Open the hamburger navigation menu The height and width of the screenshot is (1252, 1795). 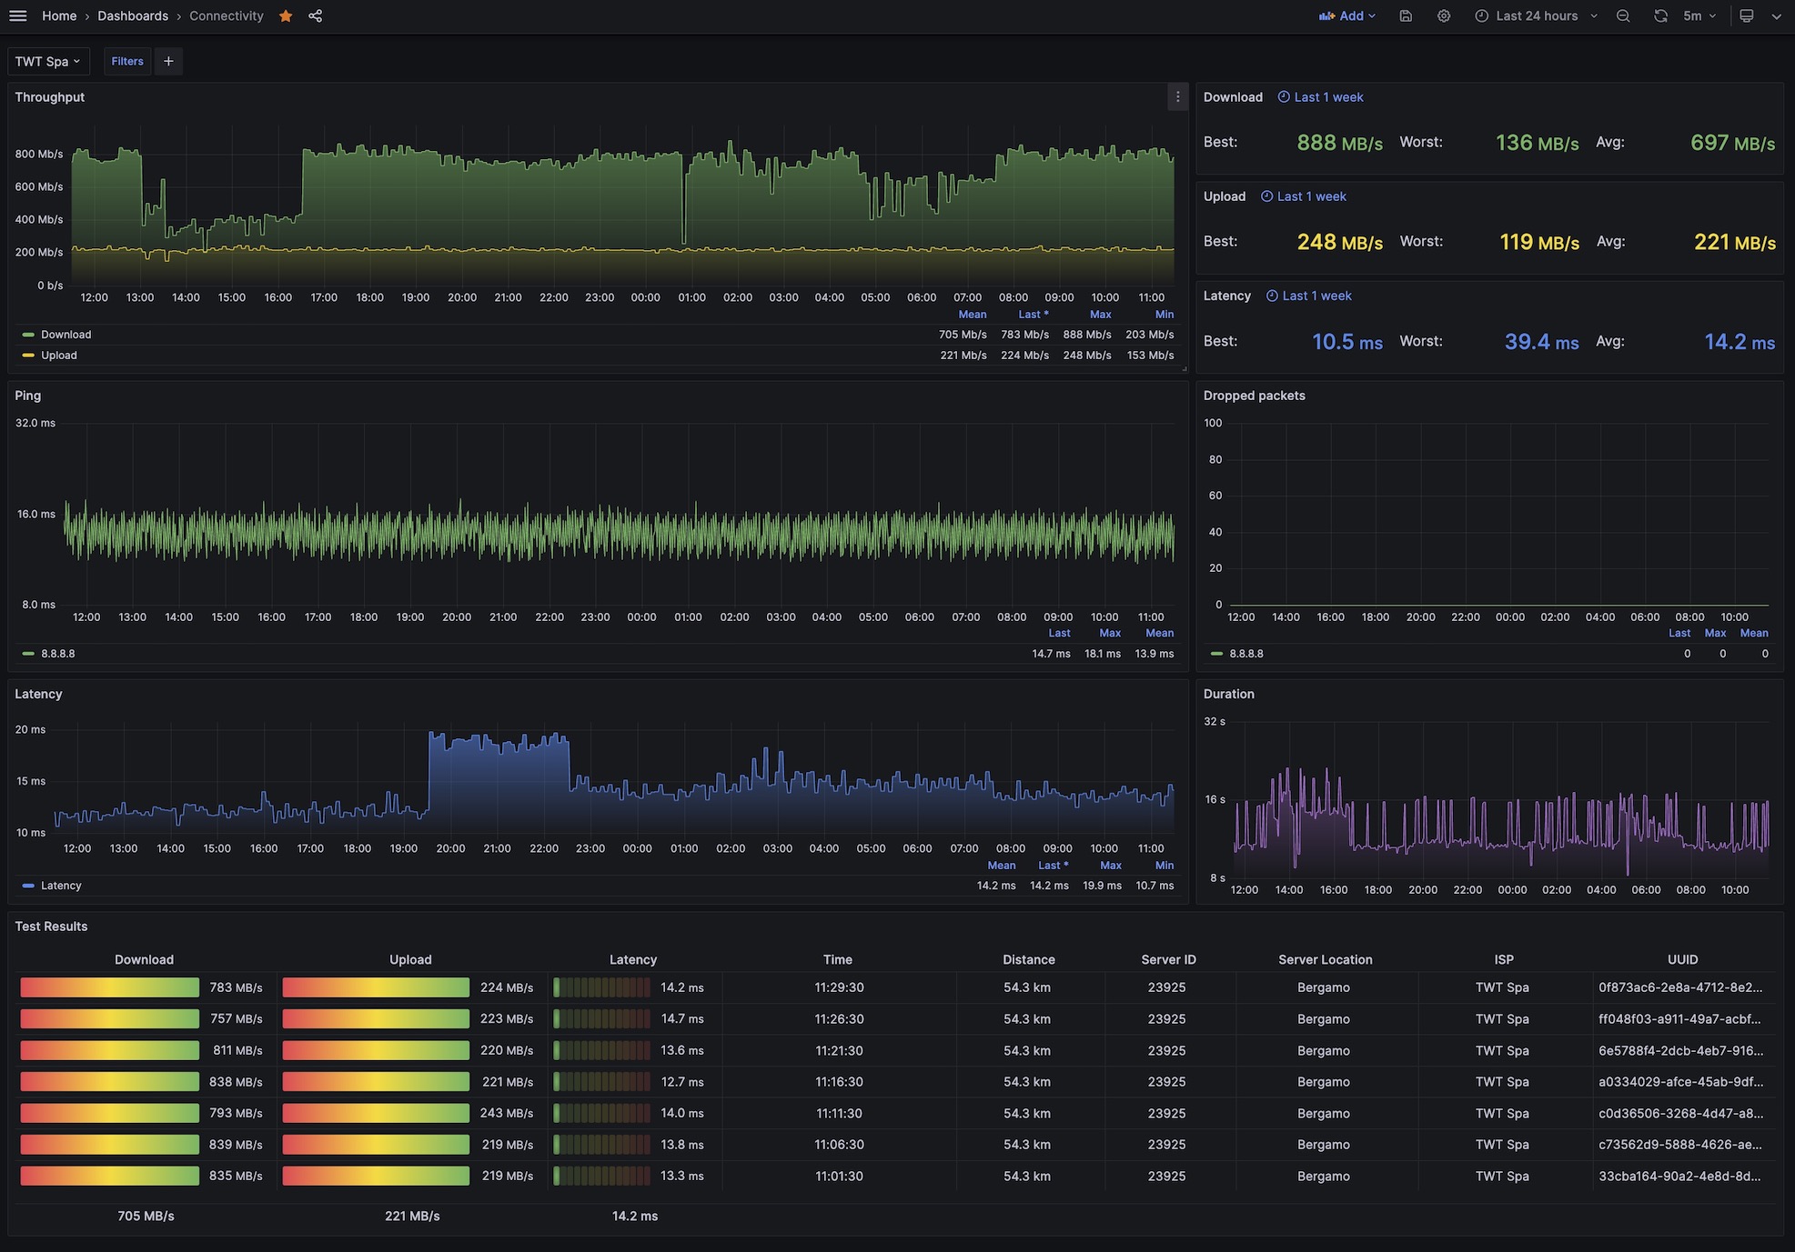tap(17, 15)
